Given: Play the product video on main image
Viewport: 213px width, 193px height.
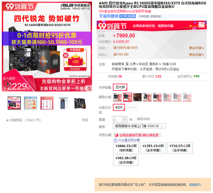Looking at the screenshot, I should tap(8, 84).
